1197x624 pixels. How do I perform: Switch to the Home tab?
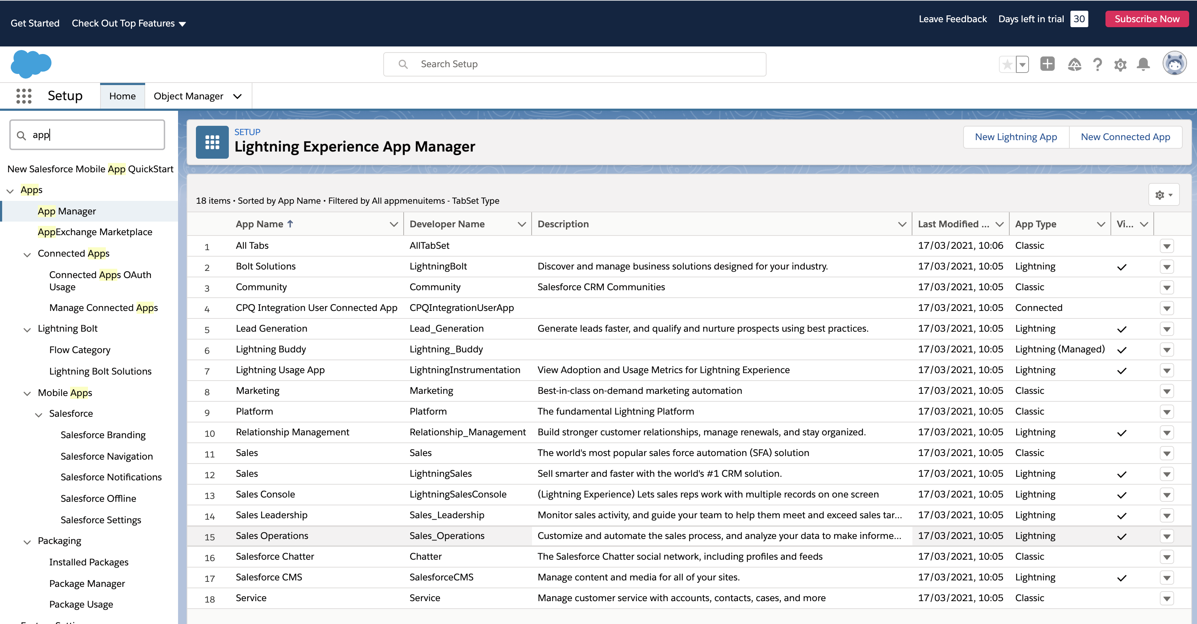click(x=122, y=96)
